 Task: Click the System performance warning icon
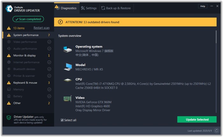point(9,35)
